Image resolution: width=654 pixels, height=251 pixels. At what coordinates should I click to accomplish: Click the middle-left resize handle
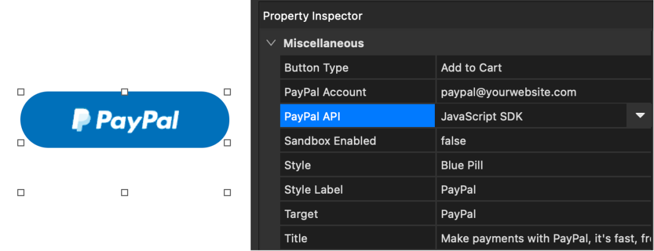21,143
